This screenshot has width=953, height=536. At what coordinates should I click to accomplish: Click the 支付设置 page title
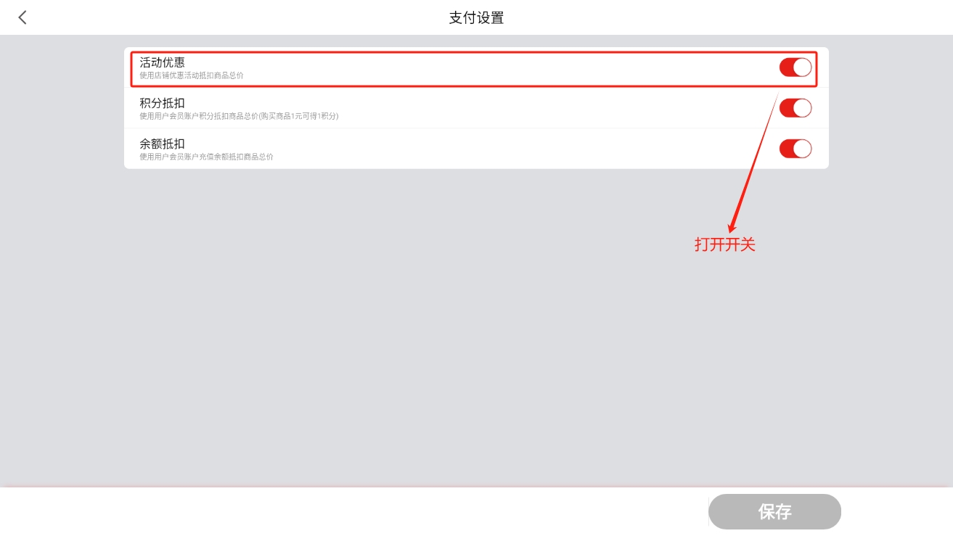pos(476,17)
